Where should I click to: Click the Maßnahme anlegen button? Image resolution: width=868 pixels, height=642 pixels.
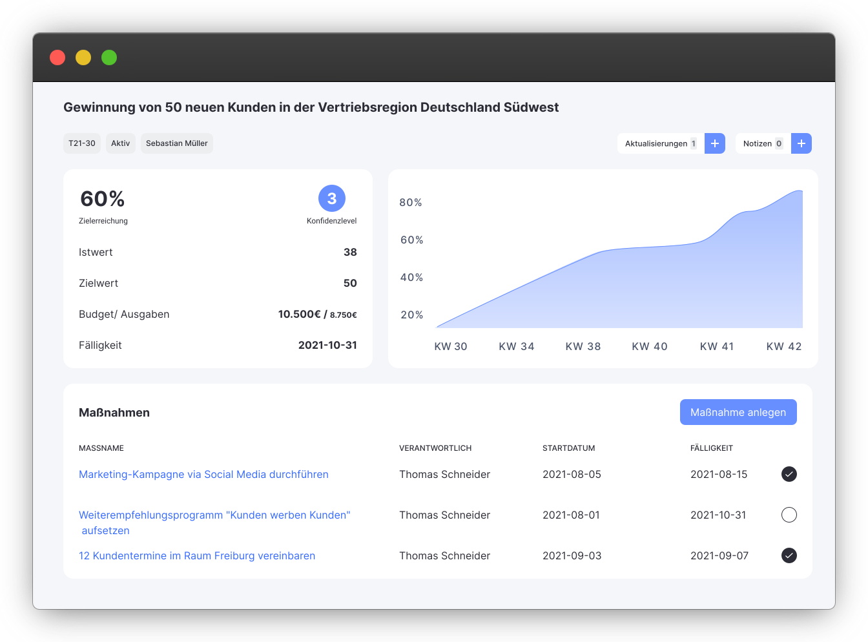pos(738,411)
